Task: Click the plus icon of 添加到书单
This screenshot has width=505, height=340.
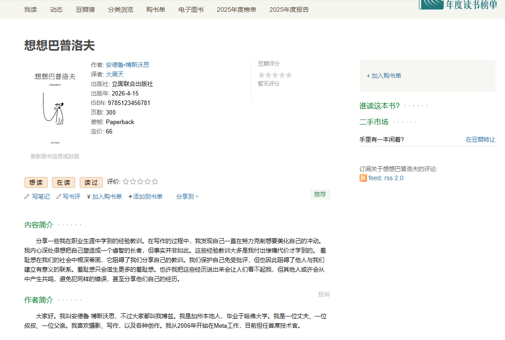Action: (x=130, y=196)
